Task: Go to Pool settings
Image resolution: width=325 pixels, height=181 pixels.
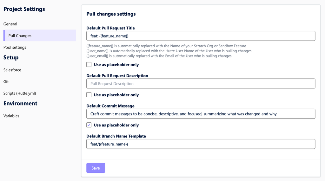Action: tap(15, 48)
